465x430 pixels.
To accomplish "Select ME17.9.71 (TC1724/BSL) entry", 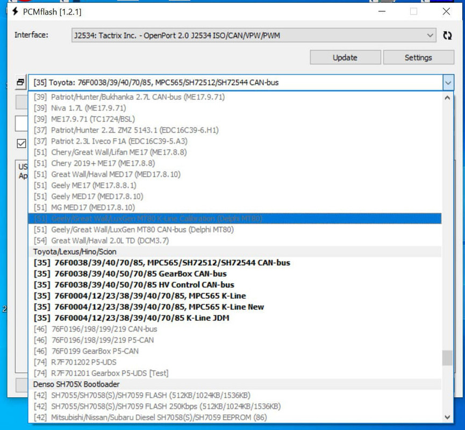I will pyautogui.click(x=234, y=119).
